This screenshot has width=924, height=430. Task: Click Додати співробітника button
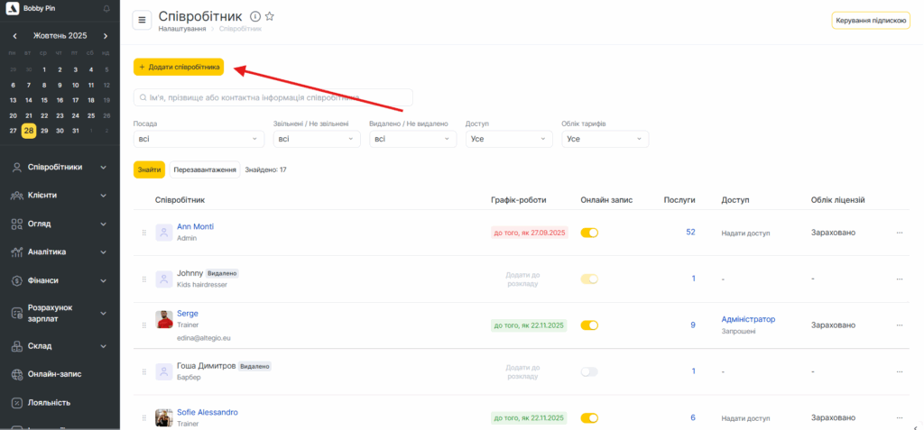(179, 67)
